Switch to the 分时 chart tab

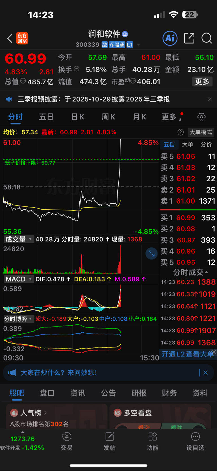coord(15,117)
